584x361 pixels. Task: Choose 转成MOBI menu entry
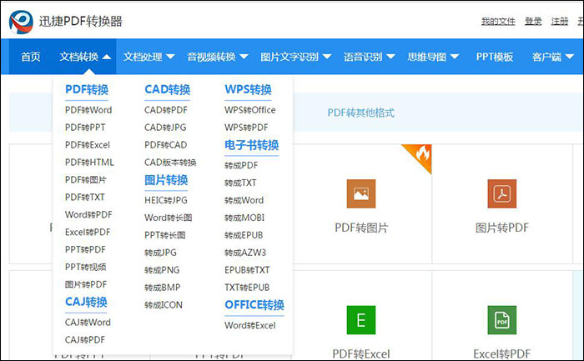point(244,218)
